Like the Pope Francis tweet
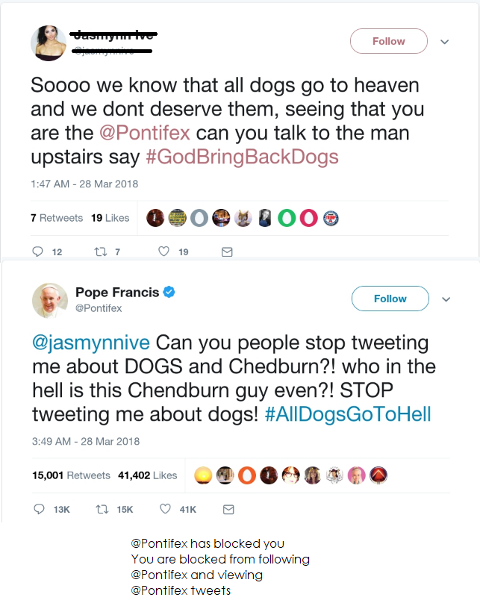Screen dimensions: 480x609 [166, 509]
